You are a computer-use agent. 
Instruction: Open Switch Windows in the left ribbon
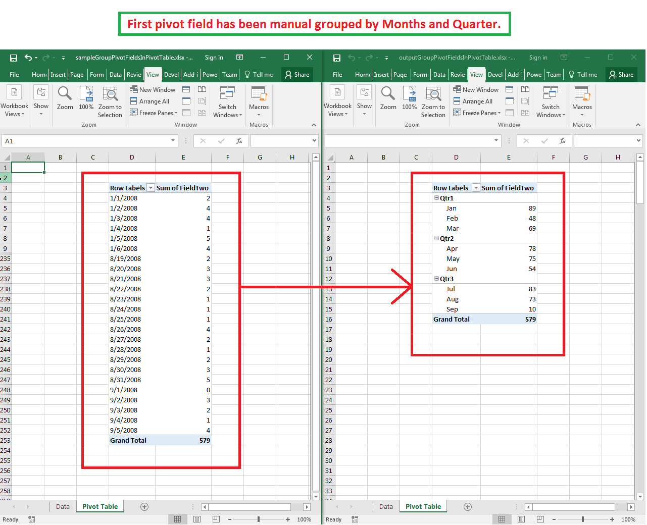[227, 101]
